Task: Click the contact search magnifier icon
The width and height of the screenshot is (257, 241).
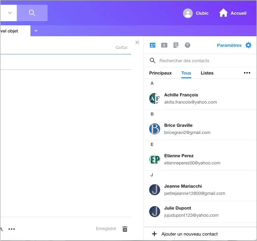Action: [x=152, y=61]
